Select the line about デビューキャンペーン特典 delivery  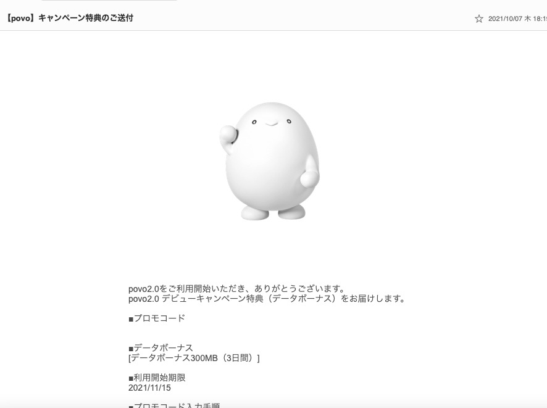[x=267, y=299]
